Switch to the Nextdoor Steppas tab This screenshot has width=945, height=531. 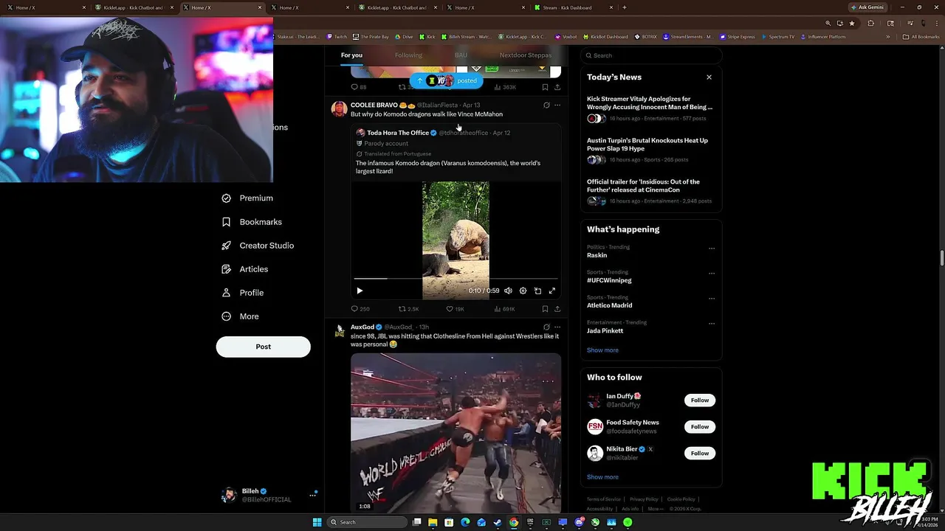[526, 55]
